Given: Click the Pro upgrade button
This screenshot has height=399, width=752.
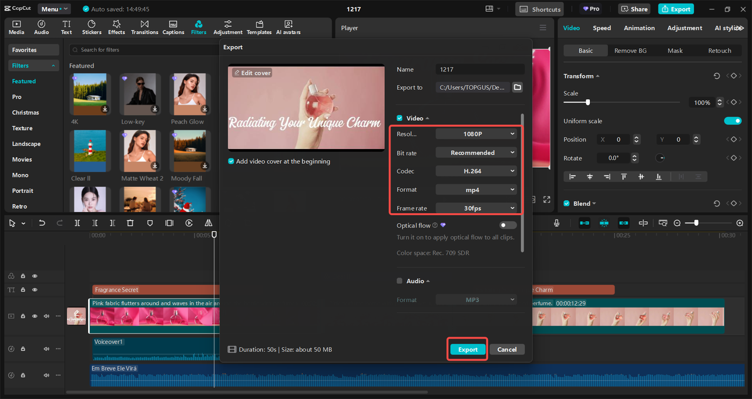Looking at the screenshot, I should pos(590,9).
